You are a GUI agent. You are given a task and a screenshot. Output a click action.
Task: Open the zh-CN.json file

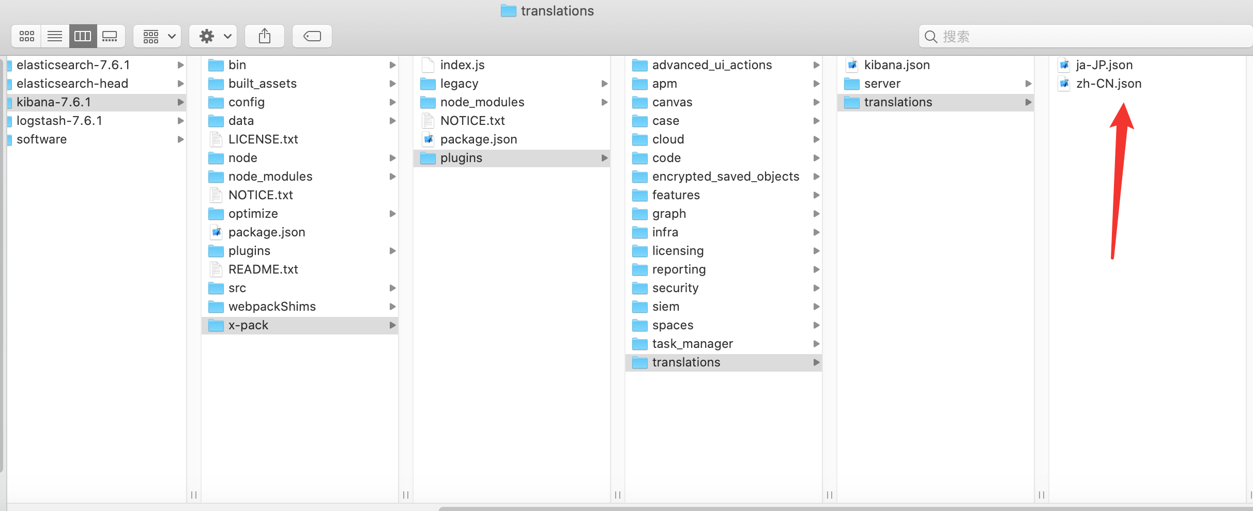click(1108, 84)
